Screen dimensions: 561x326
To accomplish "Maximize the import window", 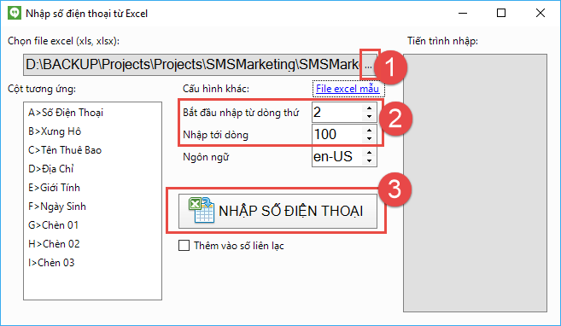I will coord(501,13).
